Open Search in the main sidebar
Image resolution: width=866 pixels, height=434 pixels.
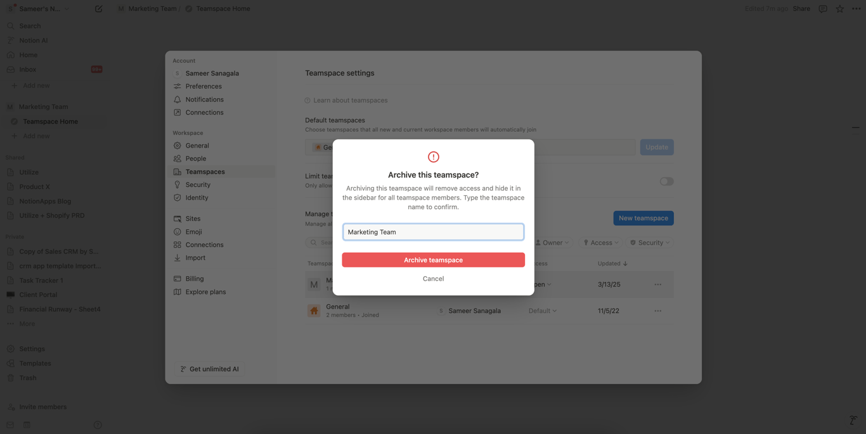54,26
